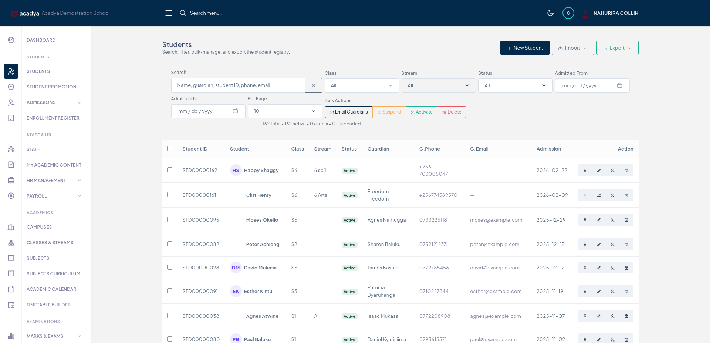Open the Class filter dropdown
Viewport: 710px width, 343px height.
tap(362, 85)
